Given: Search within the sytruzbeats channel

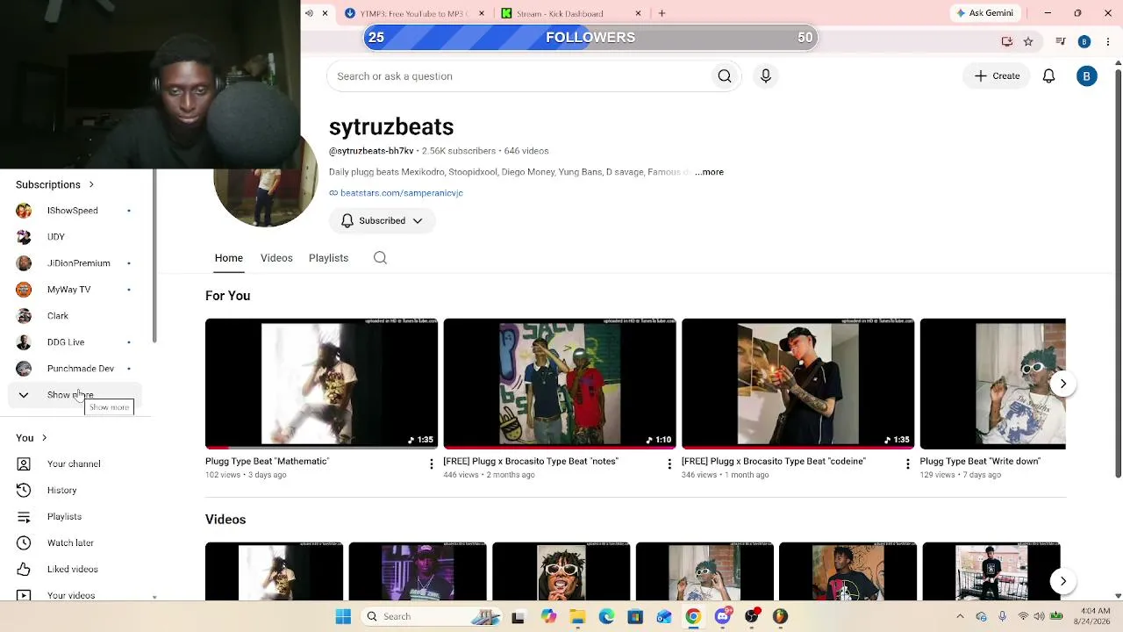Looking at the screenshot, I should tap(380, 258).
